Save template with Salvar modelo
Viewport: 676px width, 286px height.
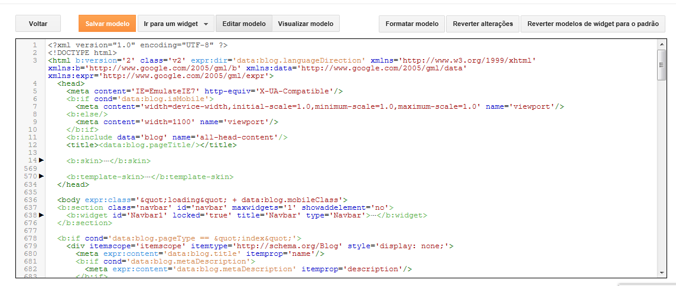[x=108, y=24]
